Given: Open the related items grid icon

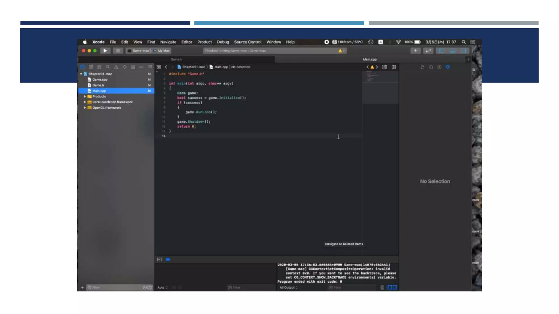Looking at the screenshot, I should click(159, 67).
